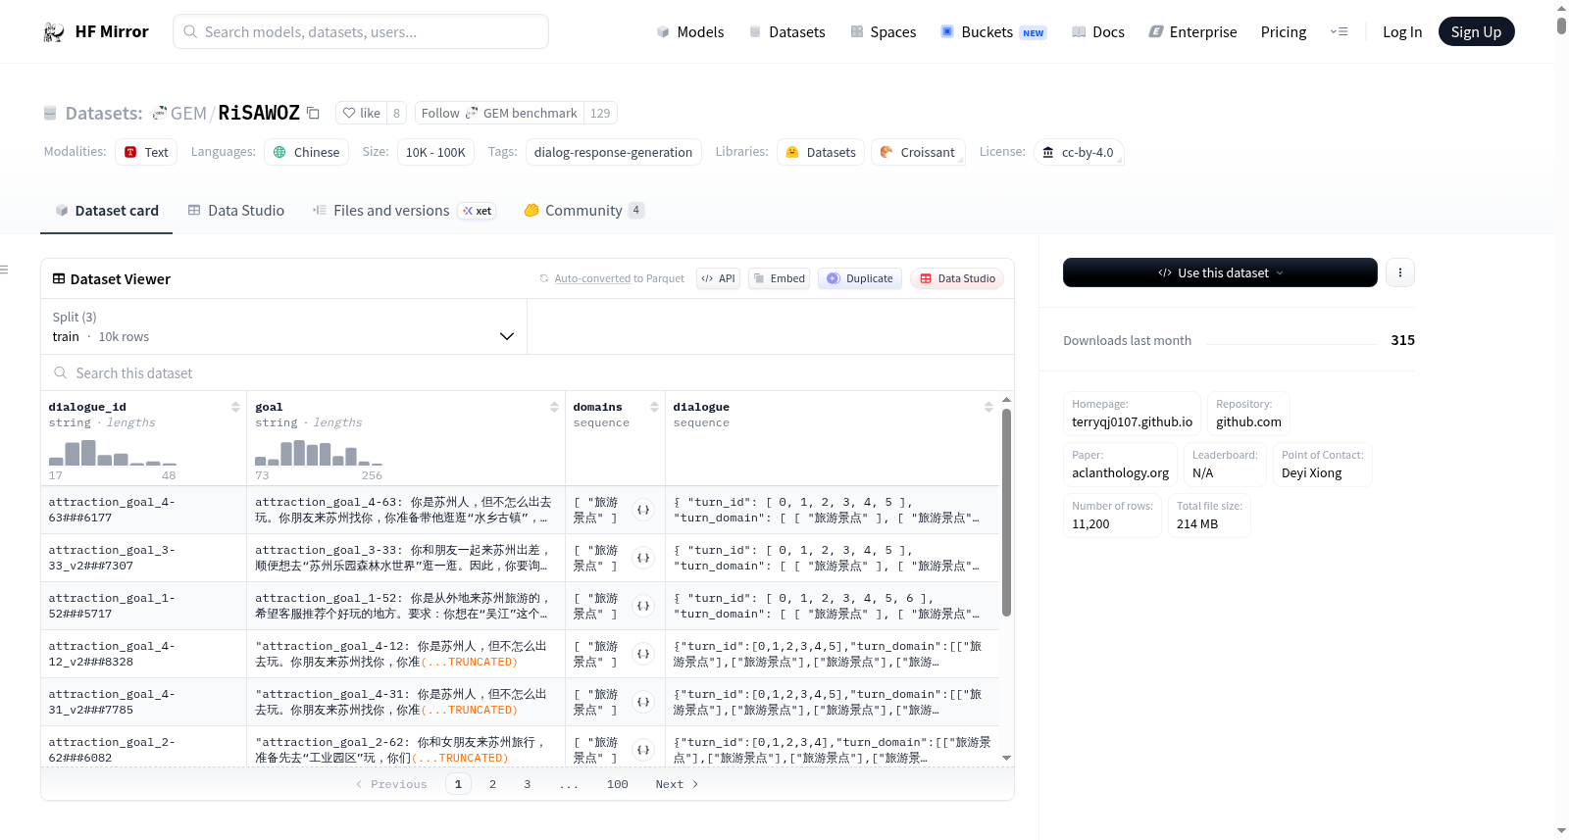Expand domains cell for attraction_goal_1-52 row
Viewport: 1569px width, 840px height.
pyautogui.click(x=643, y=606)
